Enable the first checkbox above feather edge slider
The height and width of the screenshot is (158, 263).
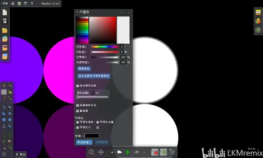click(x=77, y=86)
